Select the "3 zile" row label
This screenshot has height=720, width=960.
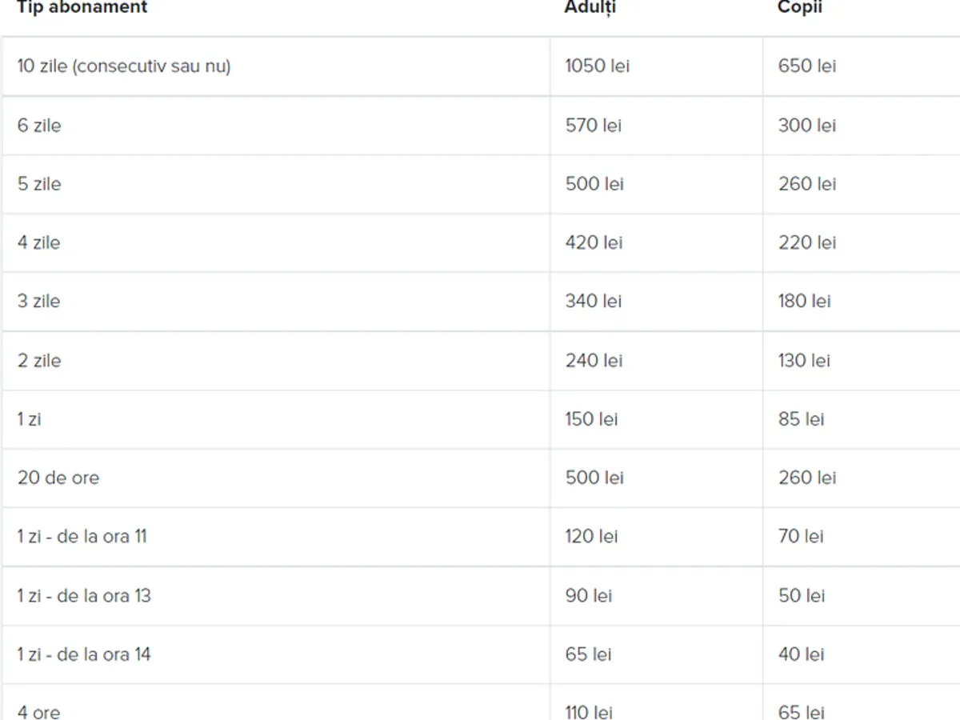coord(39,301)
